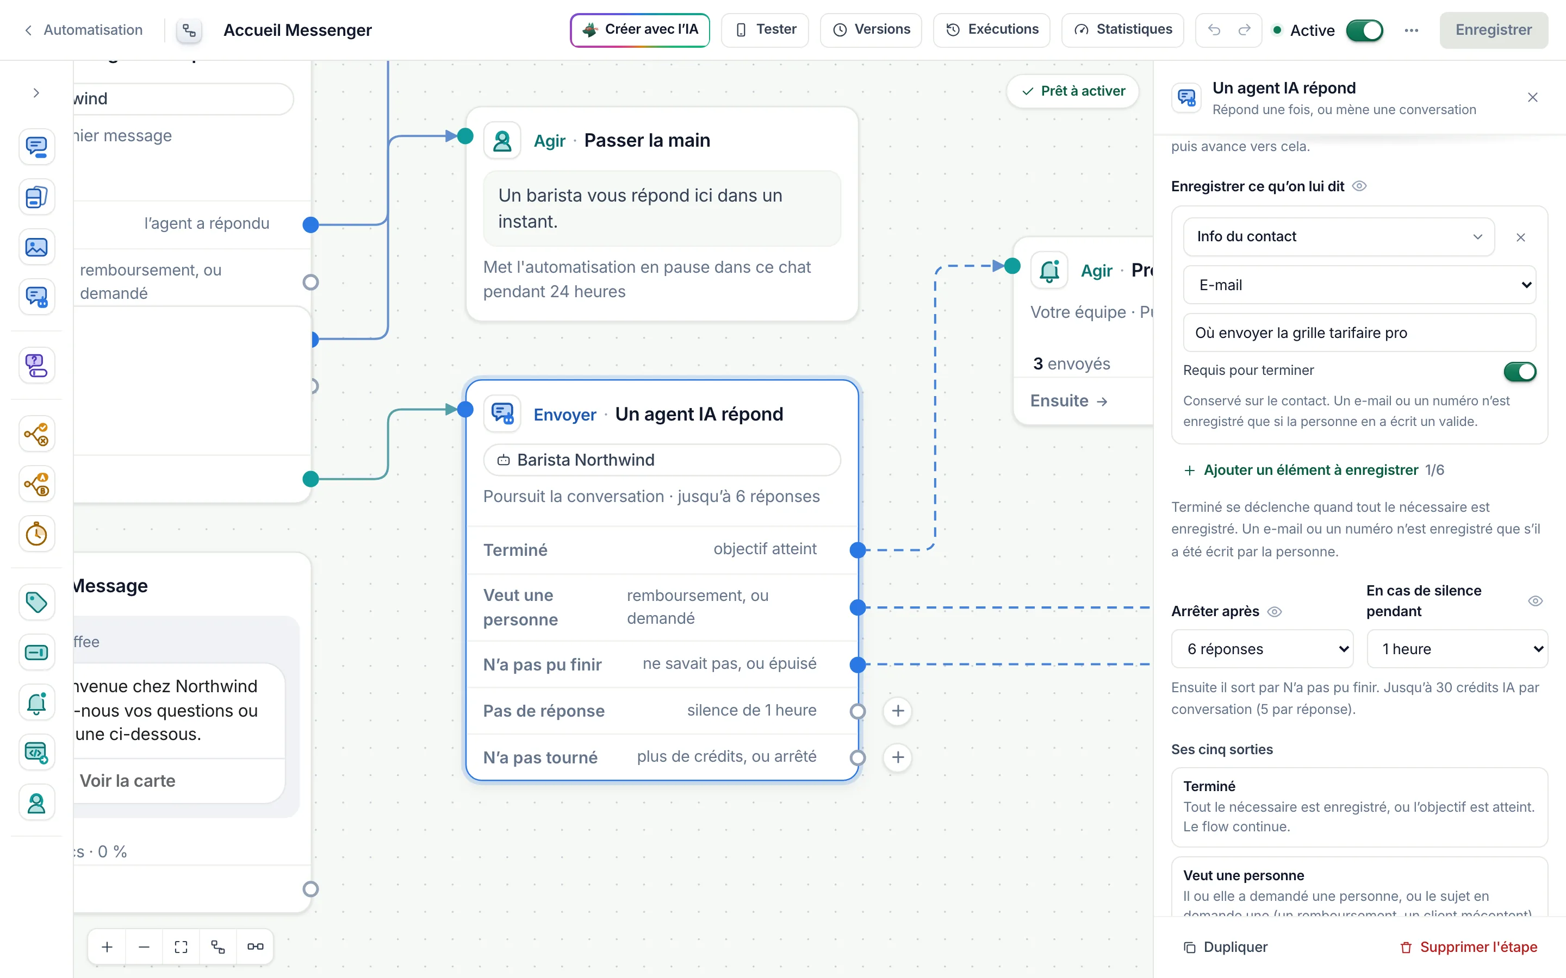Click the flow icon beside Accueil Messenger title

pyautogui.click(x=189, y=30)
